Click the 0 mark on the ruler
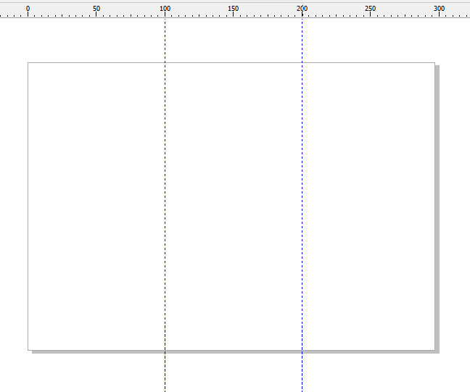The width and height of the screenshot is (470, 392). click(x=28, y=9)
